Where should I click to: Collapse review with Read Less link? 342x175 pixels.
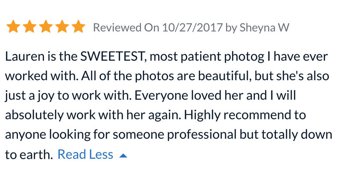coord(85,155)
